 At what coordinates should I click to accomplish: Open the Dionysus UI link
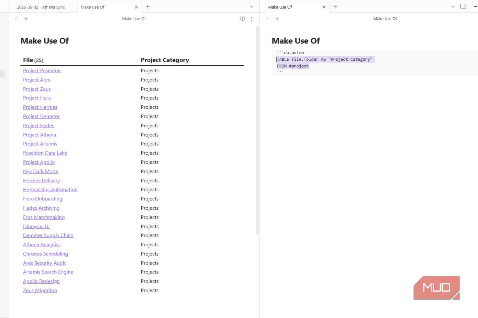point(36,227)
